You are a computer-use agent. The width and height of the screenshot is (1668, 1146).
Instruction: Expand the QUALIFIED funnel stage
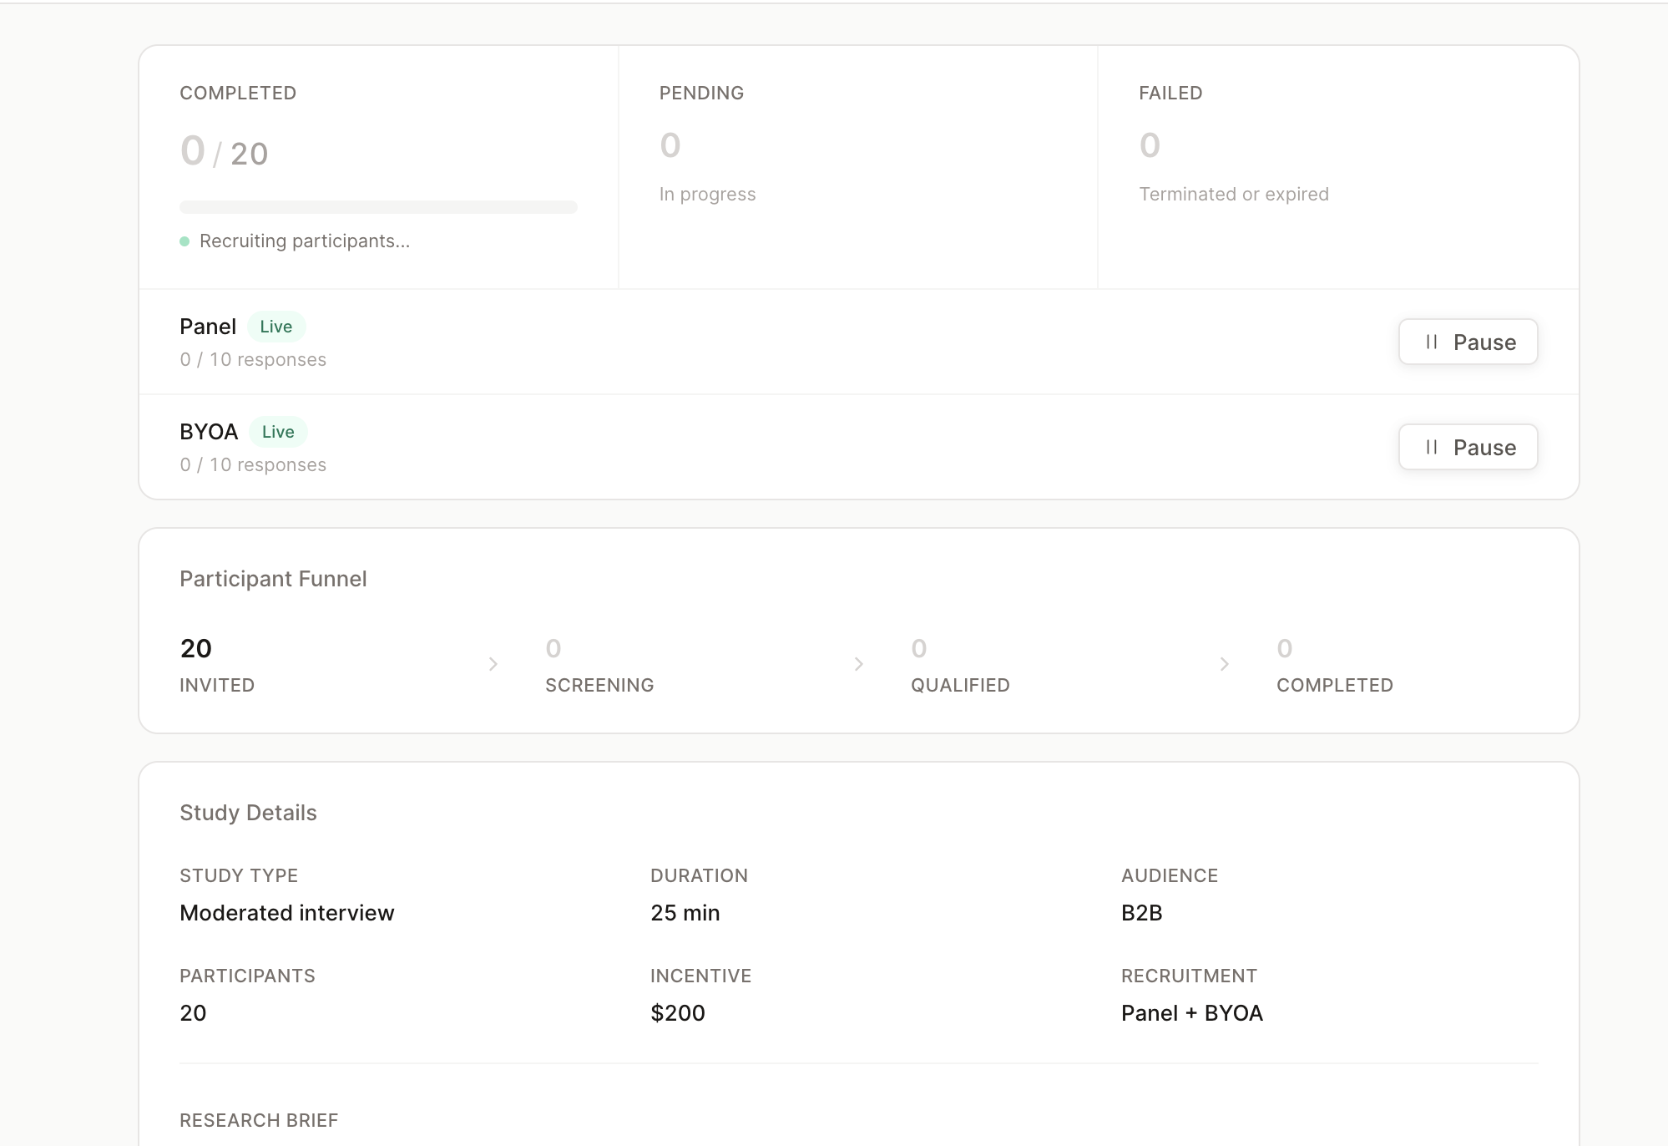click(x=959, y=664)
